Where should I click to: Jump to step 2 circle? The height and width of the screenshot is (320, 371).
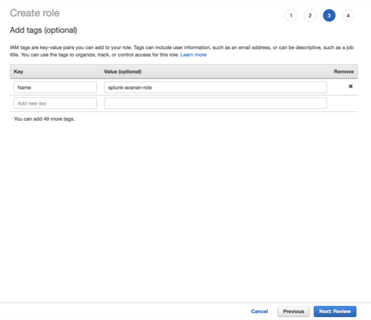click(x=310, y=16)
